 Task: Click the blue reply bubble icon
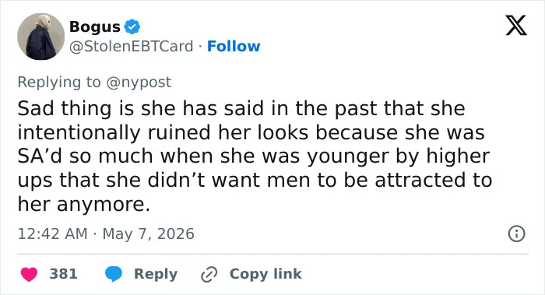point(114,274)
